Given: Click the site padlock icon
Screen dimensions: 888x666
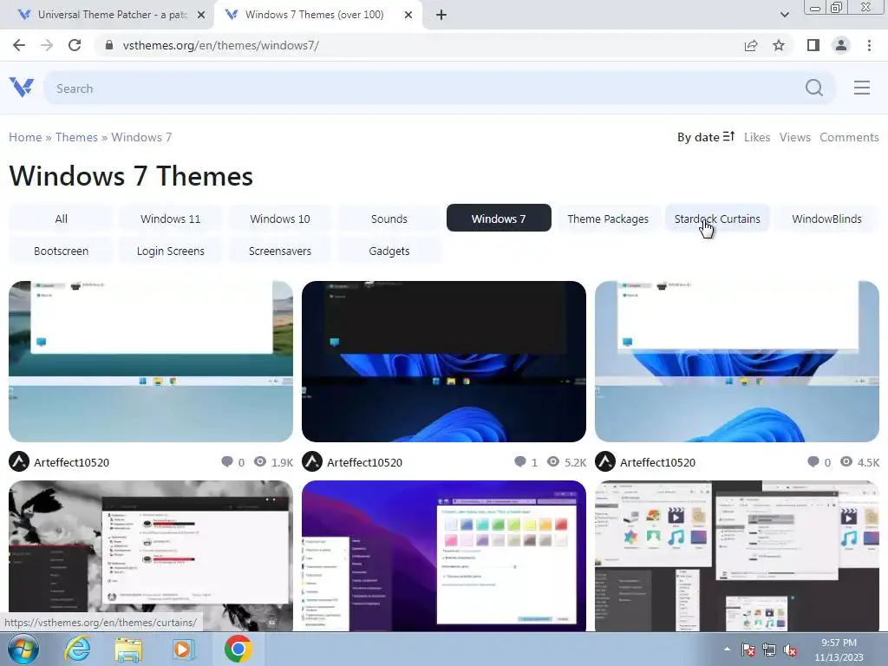Looking at the screenshot, I should (x=109, y=45).
